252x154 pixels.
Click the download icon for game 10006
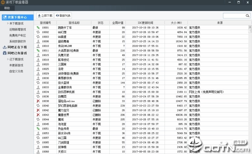(38, 41)
